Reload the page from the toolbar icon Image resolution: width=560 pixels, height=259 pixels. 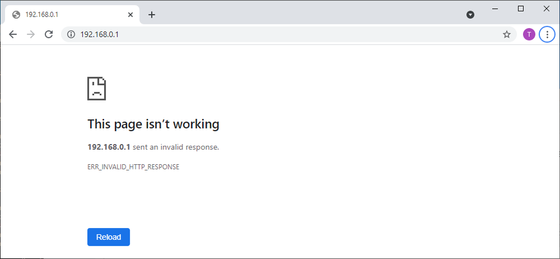49,34
